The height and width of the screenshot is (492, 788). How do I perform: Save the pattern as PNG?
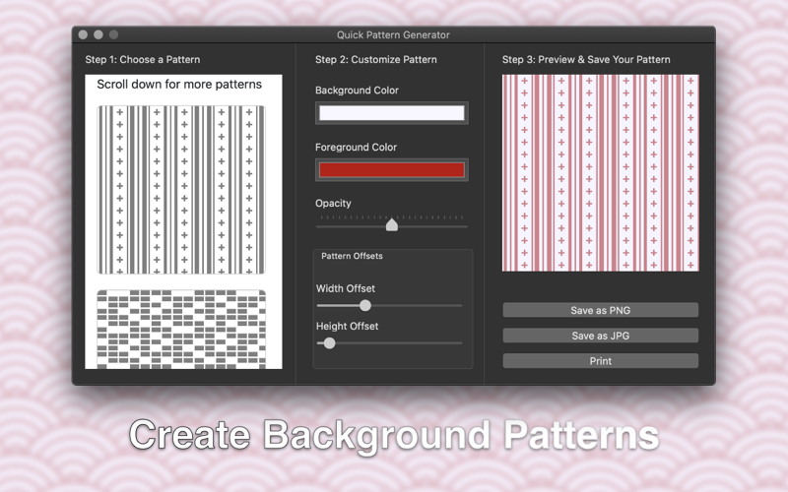click(x=600, y=310)
